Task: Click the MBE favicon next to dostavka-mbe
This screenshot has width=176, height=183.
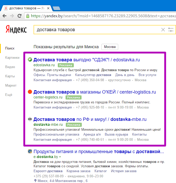Action: (x=30, y=119)
